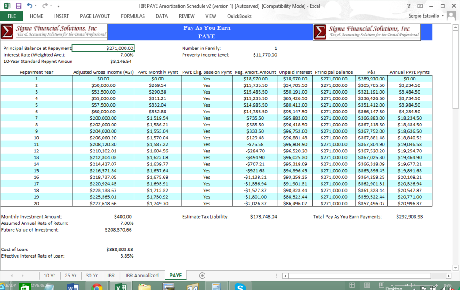Open the Undo history dropdown arrow
The image size is (460, 290).
[36, 6]
